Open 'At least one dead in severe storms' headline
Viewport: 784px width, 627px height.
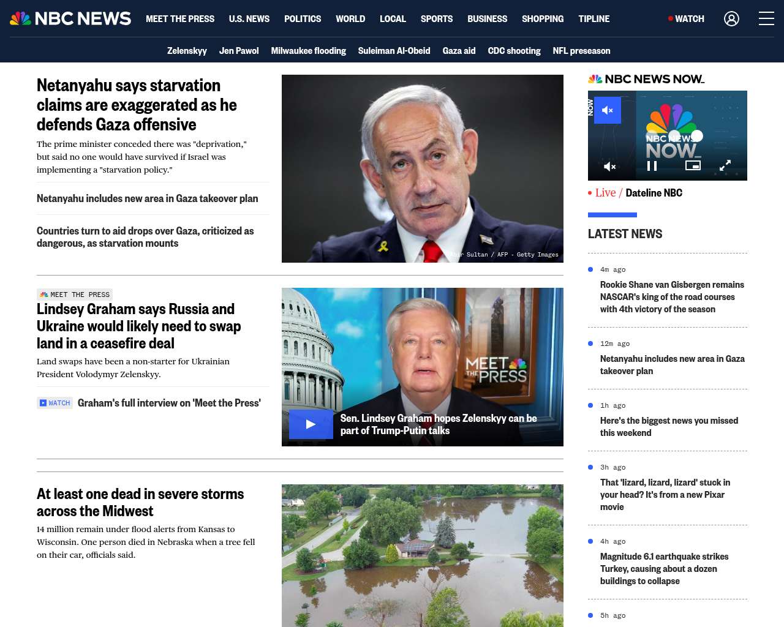tap(140, 502)
